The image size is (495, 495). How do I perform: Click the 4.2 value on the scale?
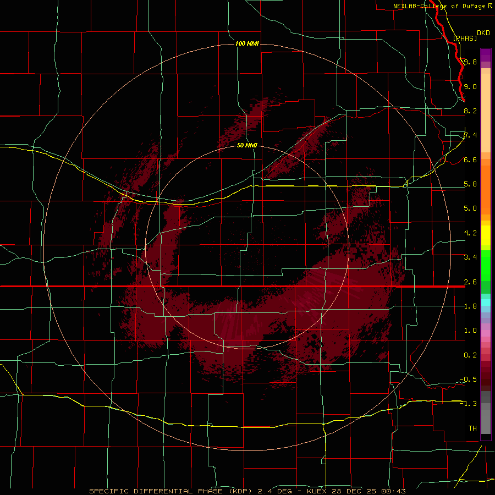click(x=470, y=233)
